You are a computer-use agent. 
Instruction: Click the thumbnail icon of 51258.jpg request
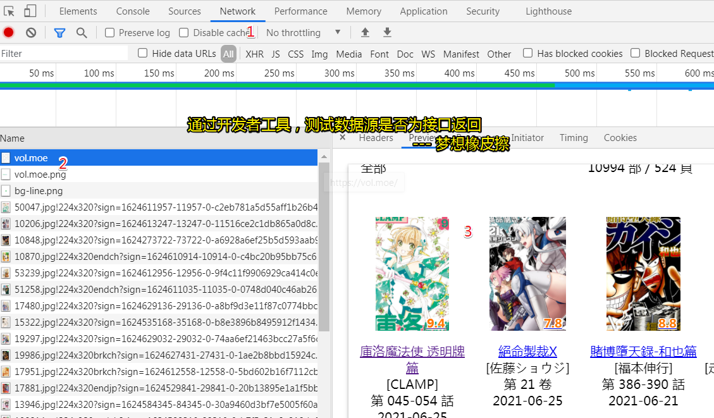(6, 289)
